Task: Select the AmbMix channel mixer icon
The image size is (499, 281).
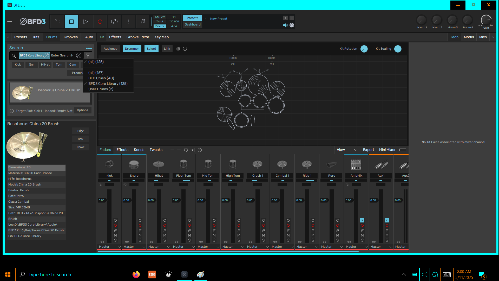Action: click(x=356, y=164)
